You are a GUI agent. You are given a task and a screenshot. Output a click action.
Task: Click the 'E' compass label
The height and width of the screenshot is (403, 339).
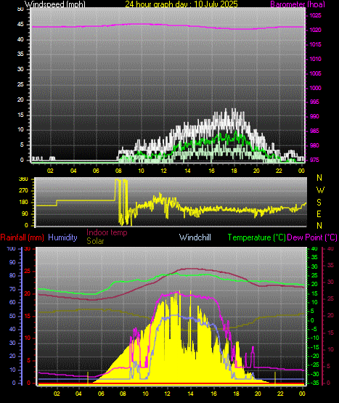319,213
